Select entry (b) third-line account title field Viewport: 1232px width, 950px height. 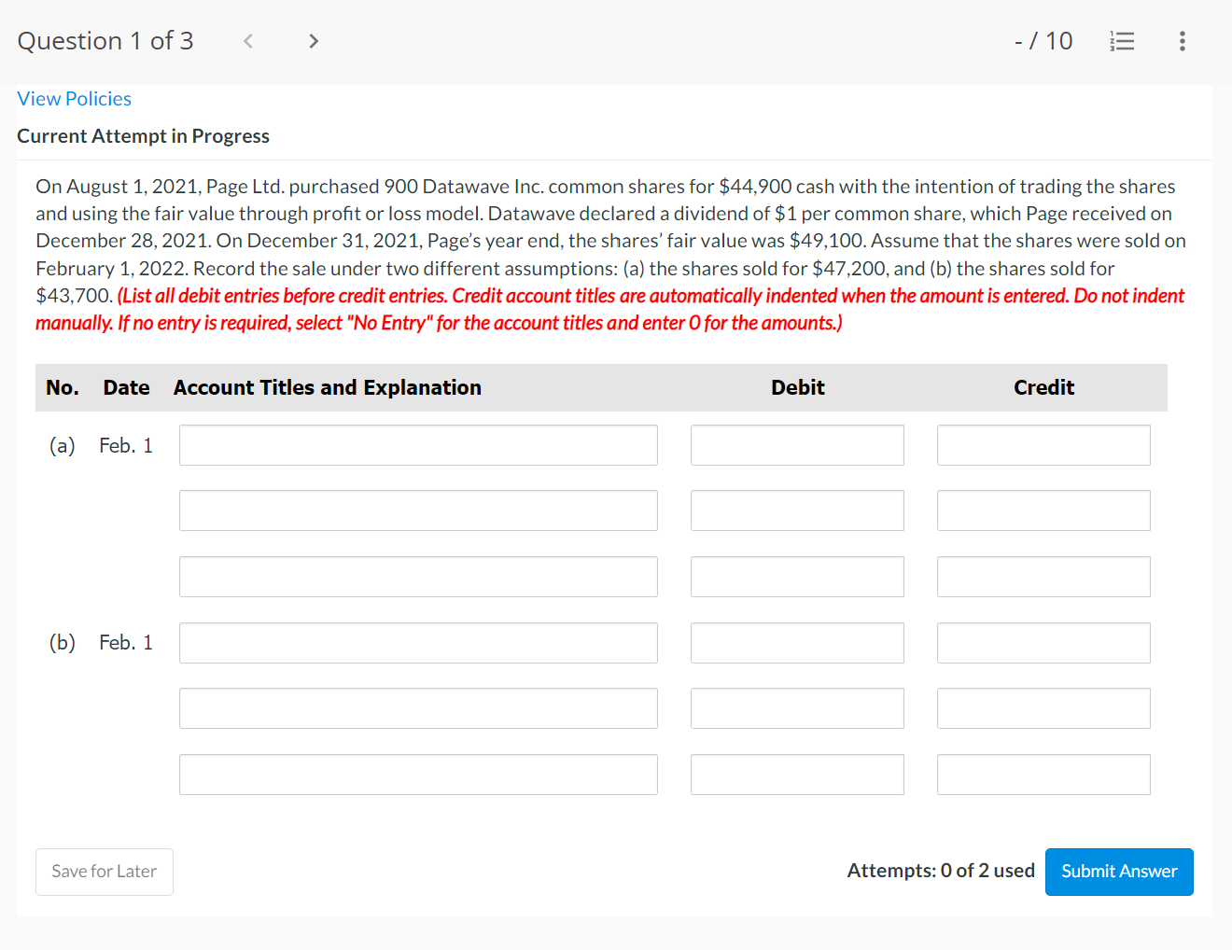coord(418,775)
